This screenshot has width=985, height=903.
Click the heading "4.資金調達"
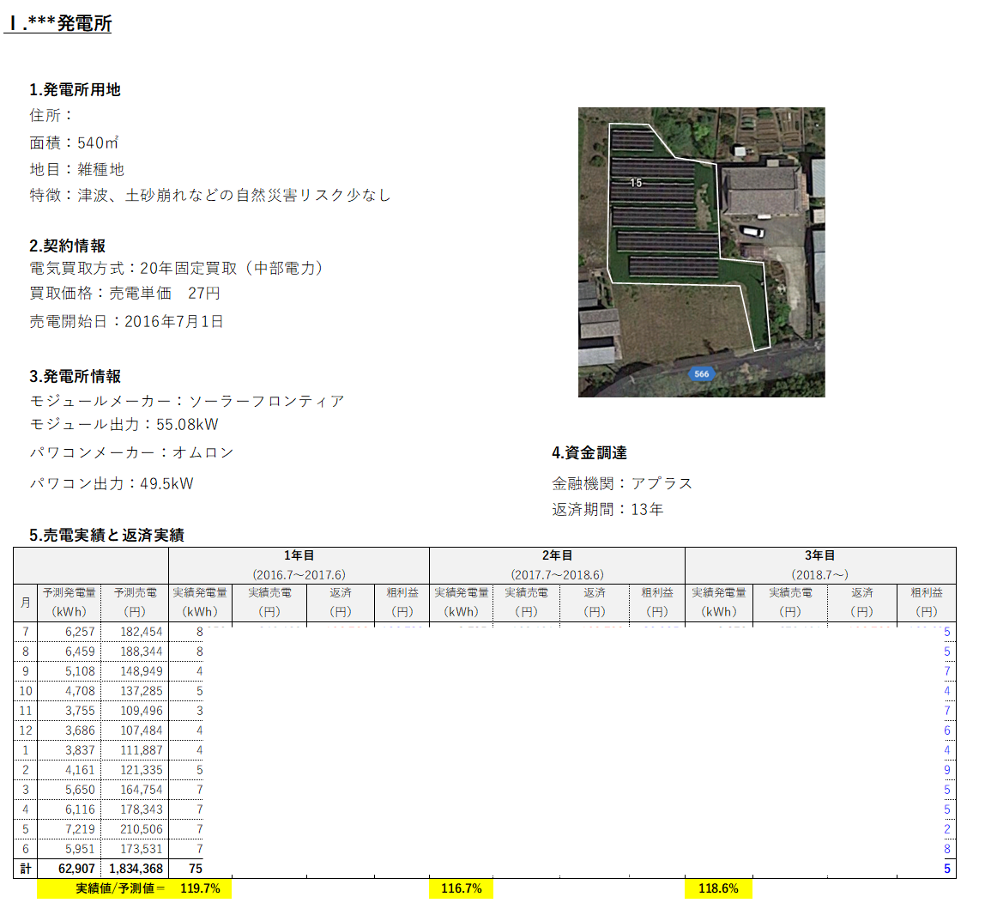[x=589, y=453]
